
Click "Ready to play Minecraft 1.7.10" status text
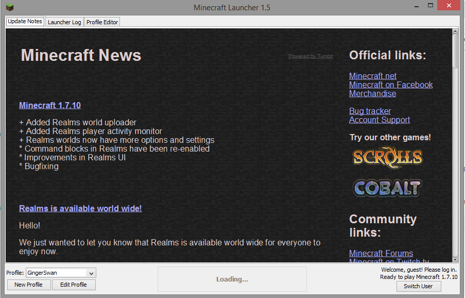(419, 277)
